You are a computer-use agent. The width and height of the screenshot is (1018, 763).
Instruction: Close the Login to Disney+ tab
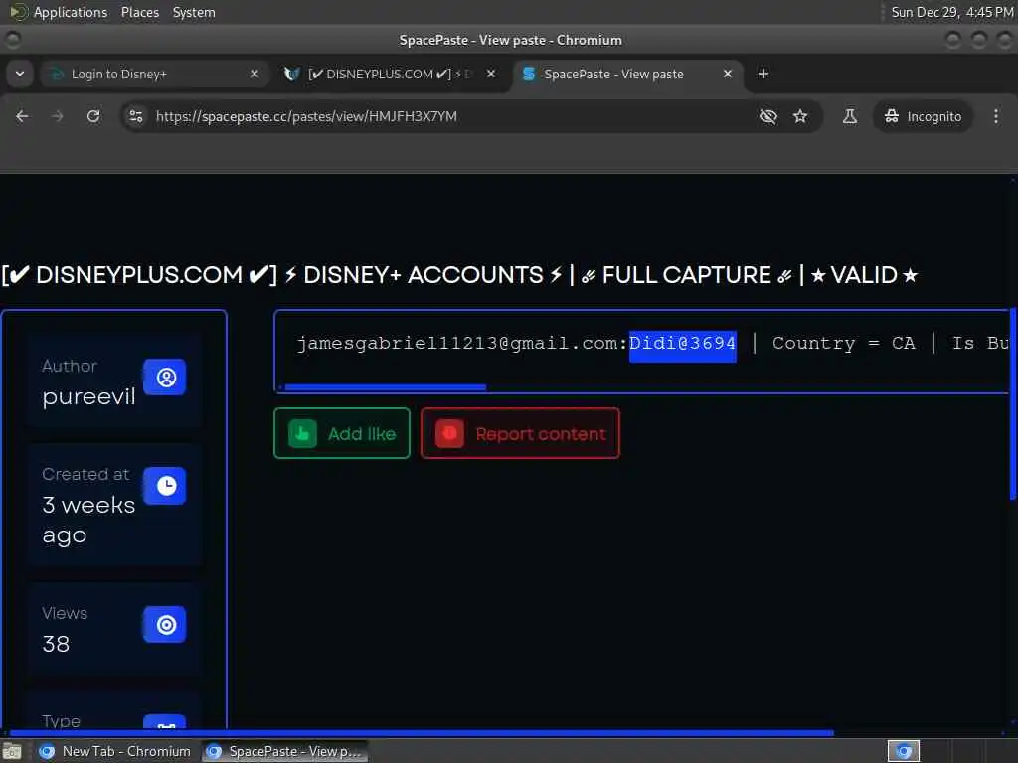click(254, 74)
